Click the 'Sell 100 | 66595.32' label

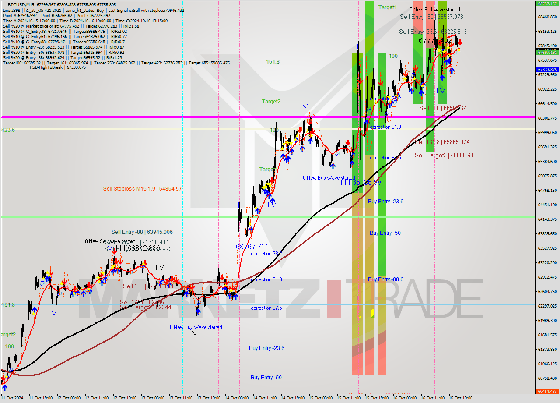click(443, 108)
